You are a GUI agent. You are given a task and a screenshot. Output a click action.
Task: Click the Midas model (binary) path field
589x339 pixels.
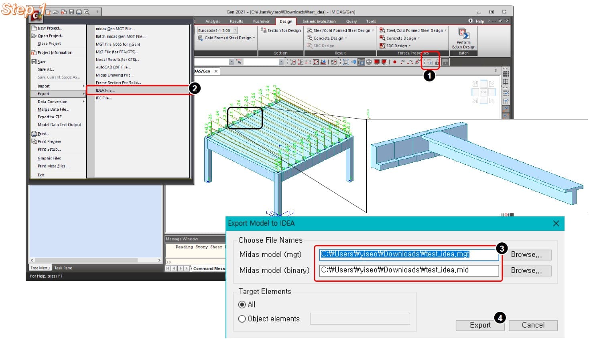[409, 270]
